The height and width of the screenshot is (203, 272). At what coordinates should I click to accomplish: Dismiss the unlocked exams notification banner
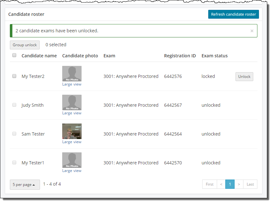tap(252, 31)
